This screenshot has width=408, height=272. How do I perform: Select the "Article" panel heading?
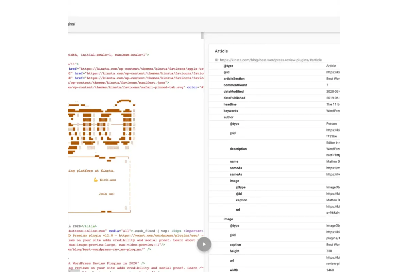tap(221, 51)
